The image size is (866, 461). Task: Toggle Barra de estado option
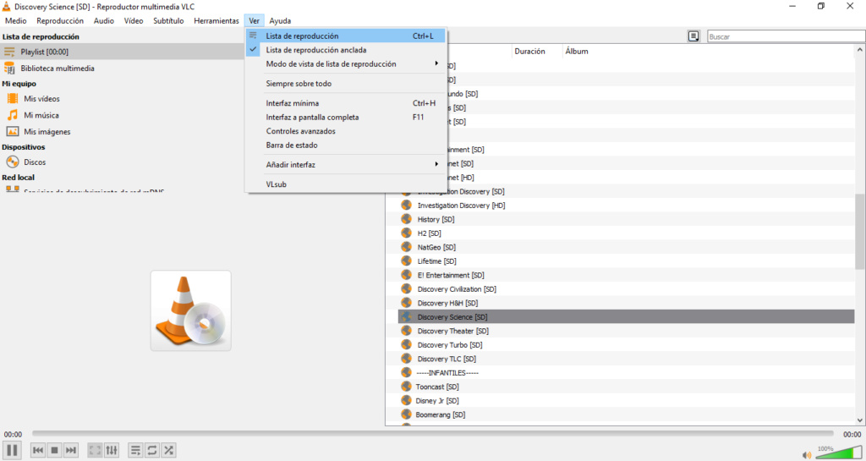coord(346,145)
